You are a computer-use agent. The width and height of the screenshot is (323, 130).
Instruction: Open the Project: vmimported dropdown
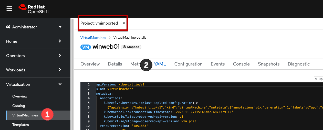pos(103,23)
